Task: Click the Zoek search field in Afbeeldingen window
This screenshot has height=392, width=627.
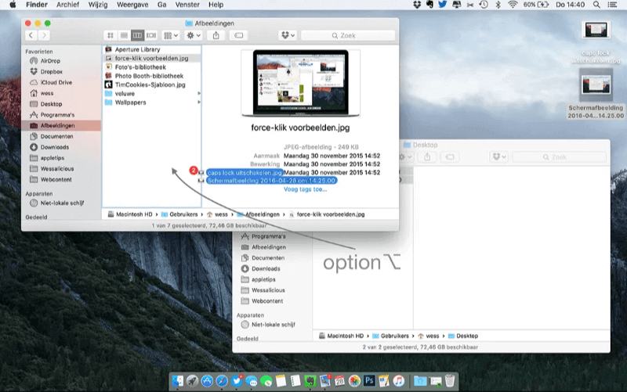Action: click(x=348, y=35)
